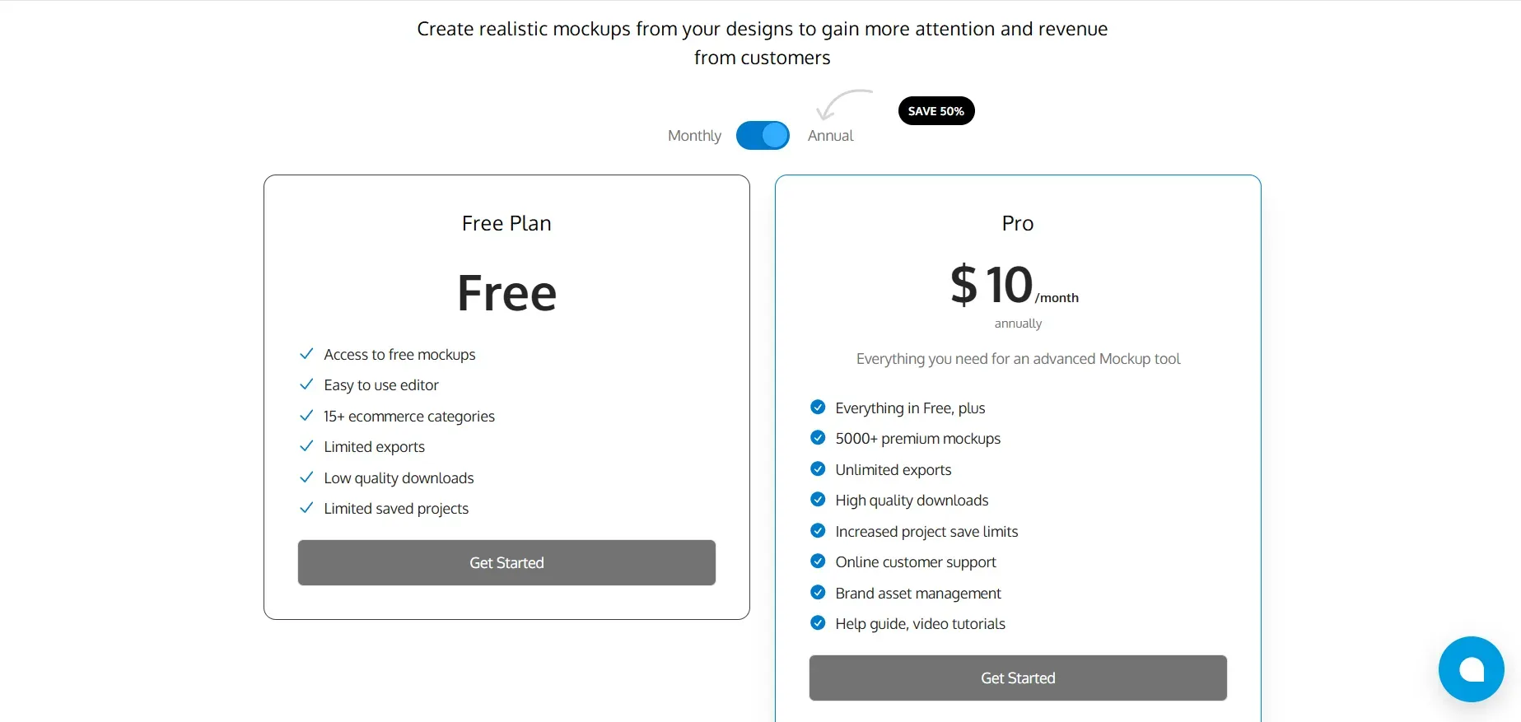The image size is (1521, 722).
Task: Click the checkmark beside Brand asset management
Action: [x=818, y=592]
